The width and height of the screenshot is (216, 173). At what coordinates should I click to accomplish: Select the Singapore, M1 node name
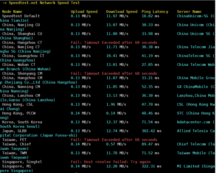pyautogui.click(x=16, y=166)
